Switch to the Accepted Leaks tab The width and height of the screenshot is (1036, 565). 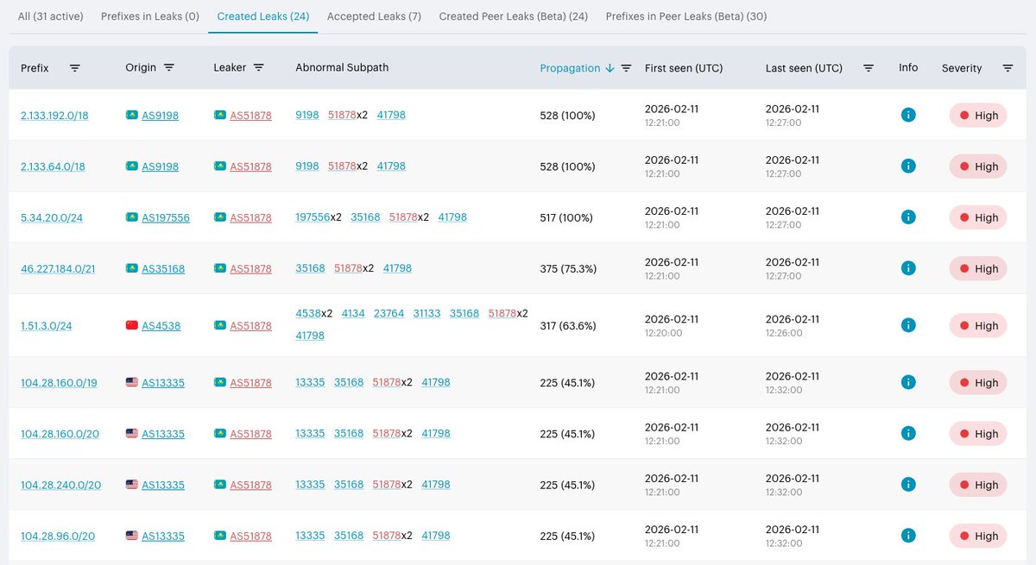coord(374,16)
